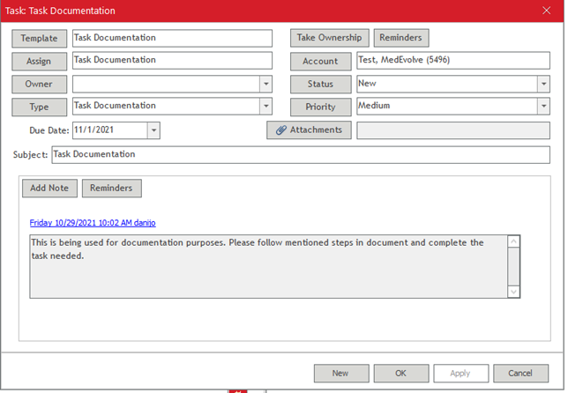This screenshot has width=568, height=393.
Task: Click the Add Note button
Action: point(49,189)
